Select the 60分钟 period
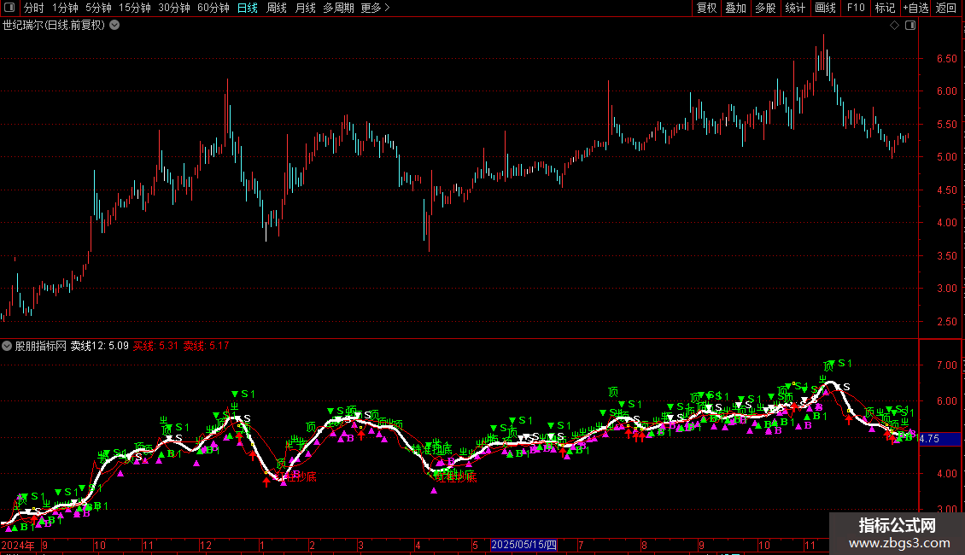 click(213, 8)
